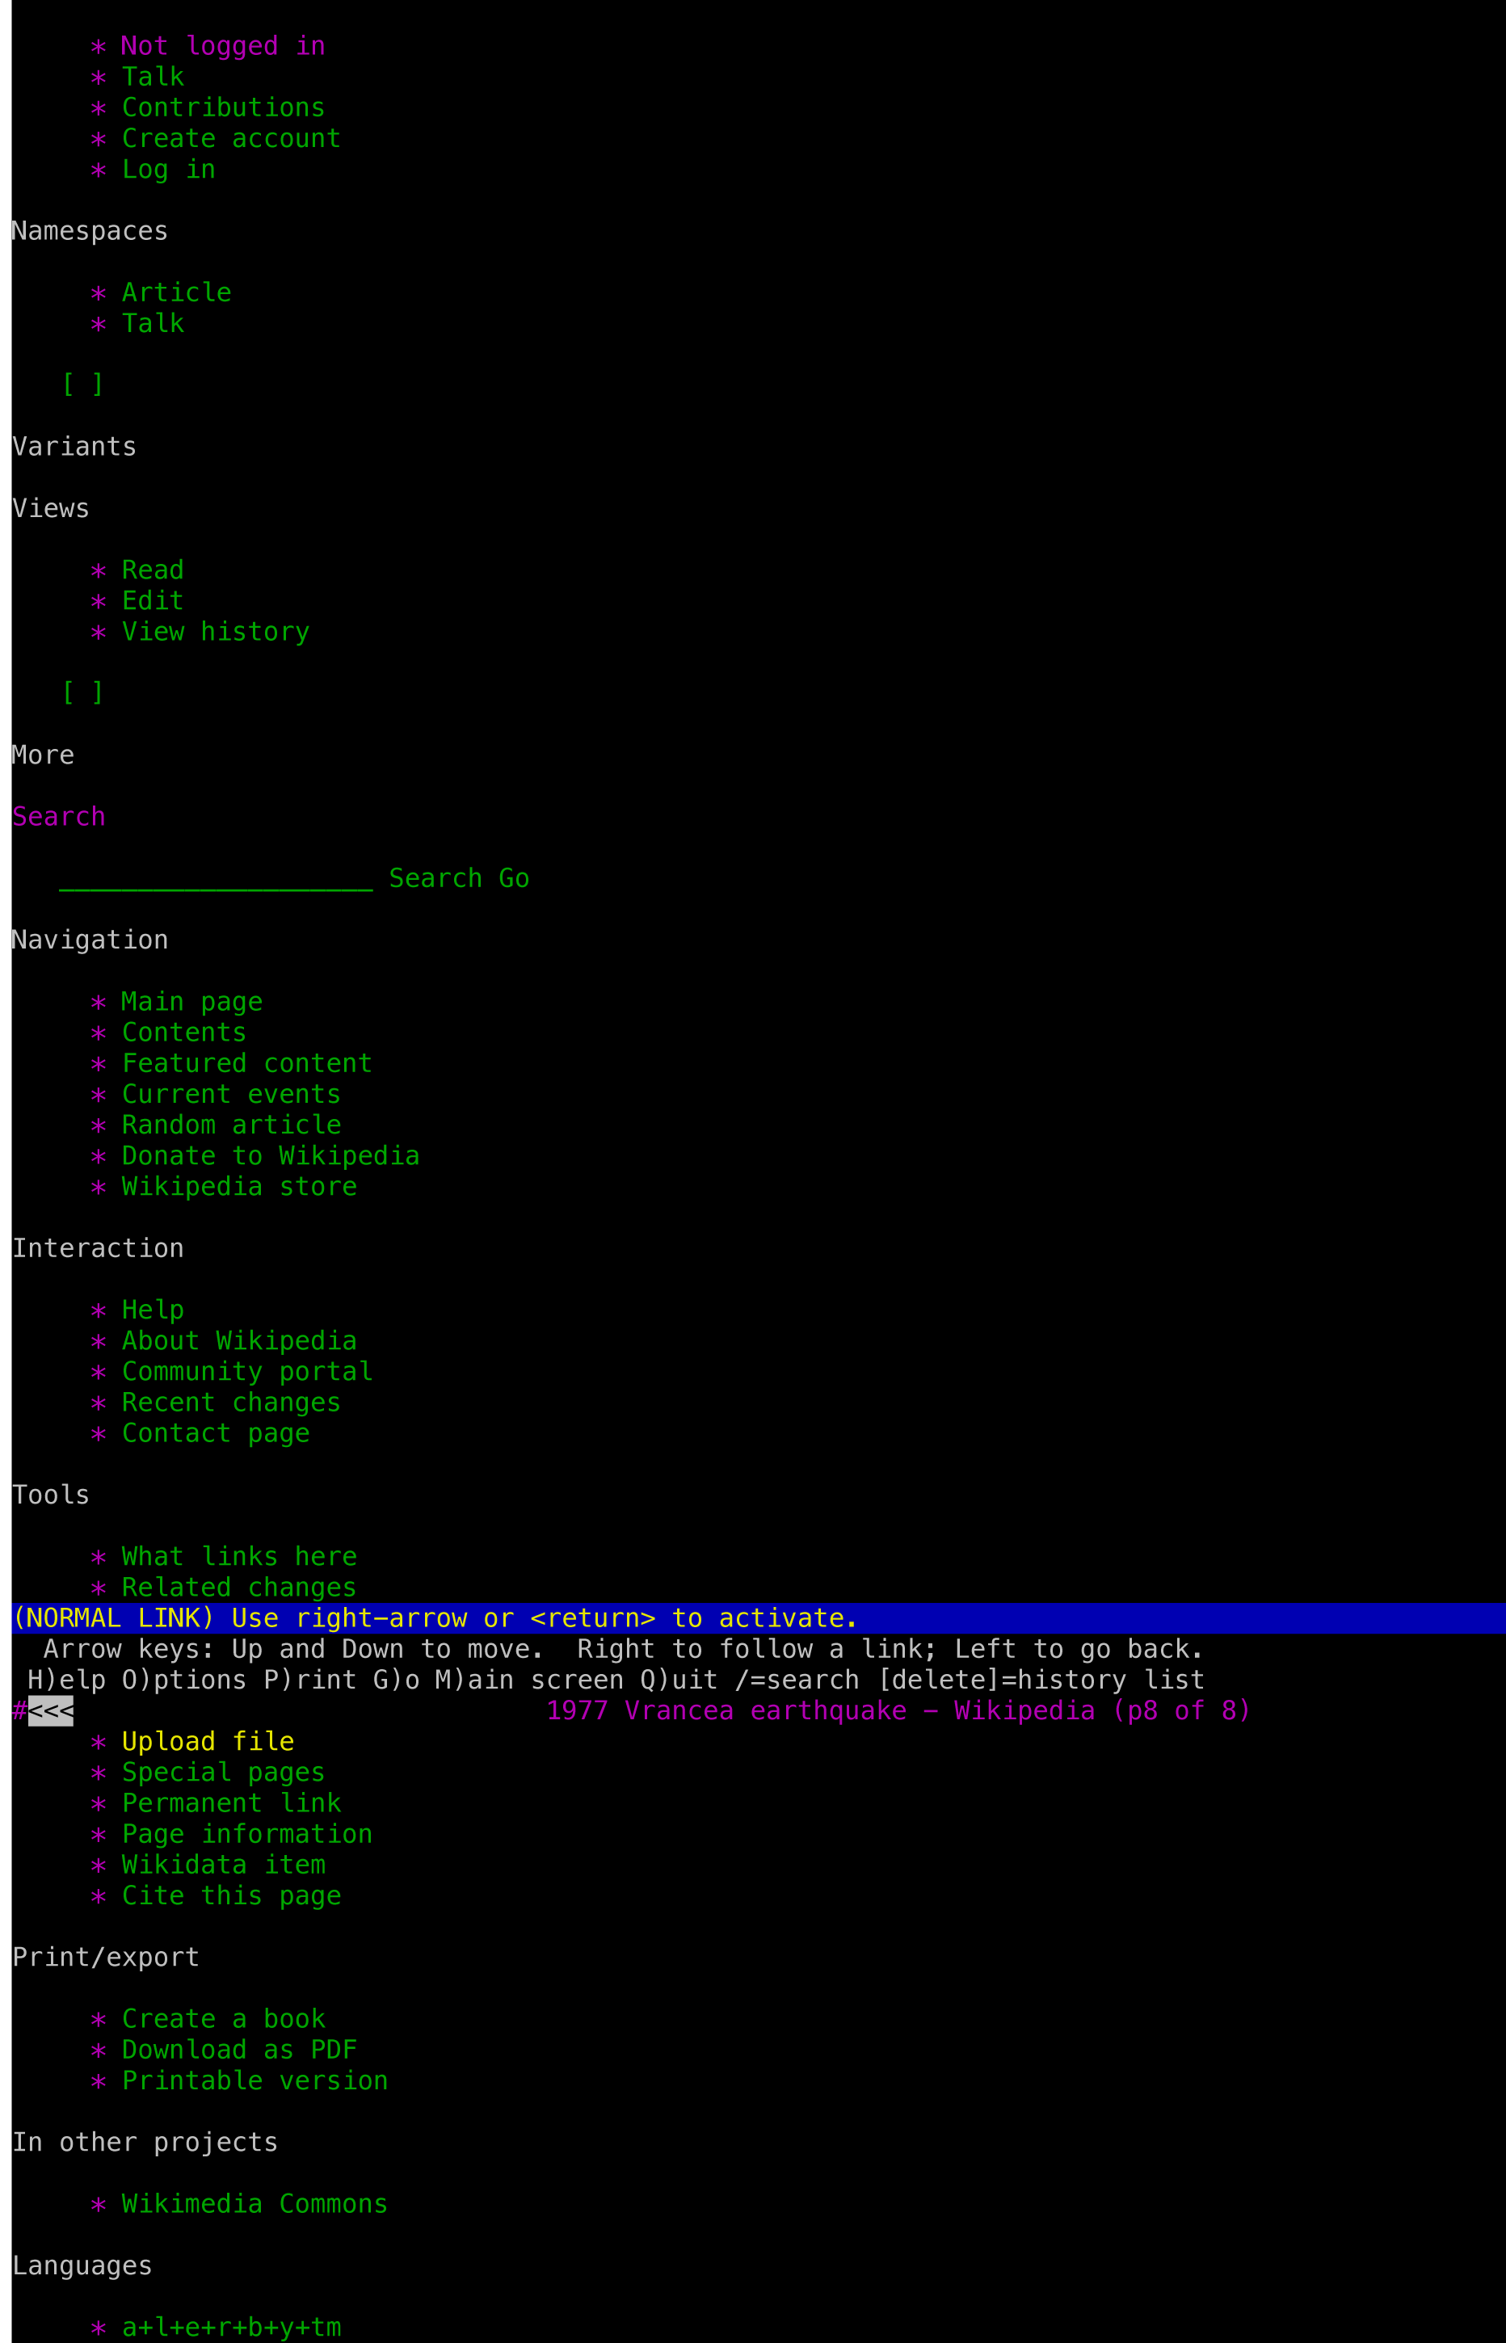Select the Article namespace link
1506x2343 pixels.
176,292
